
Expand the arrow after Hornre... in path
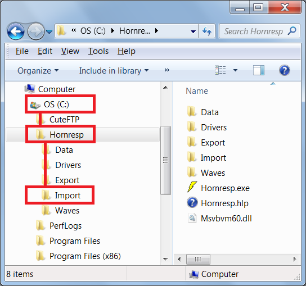tap(156, 31)
